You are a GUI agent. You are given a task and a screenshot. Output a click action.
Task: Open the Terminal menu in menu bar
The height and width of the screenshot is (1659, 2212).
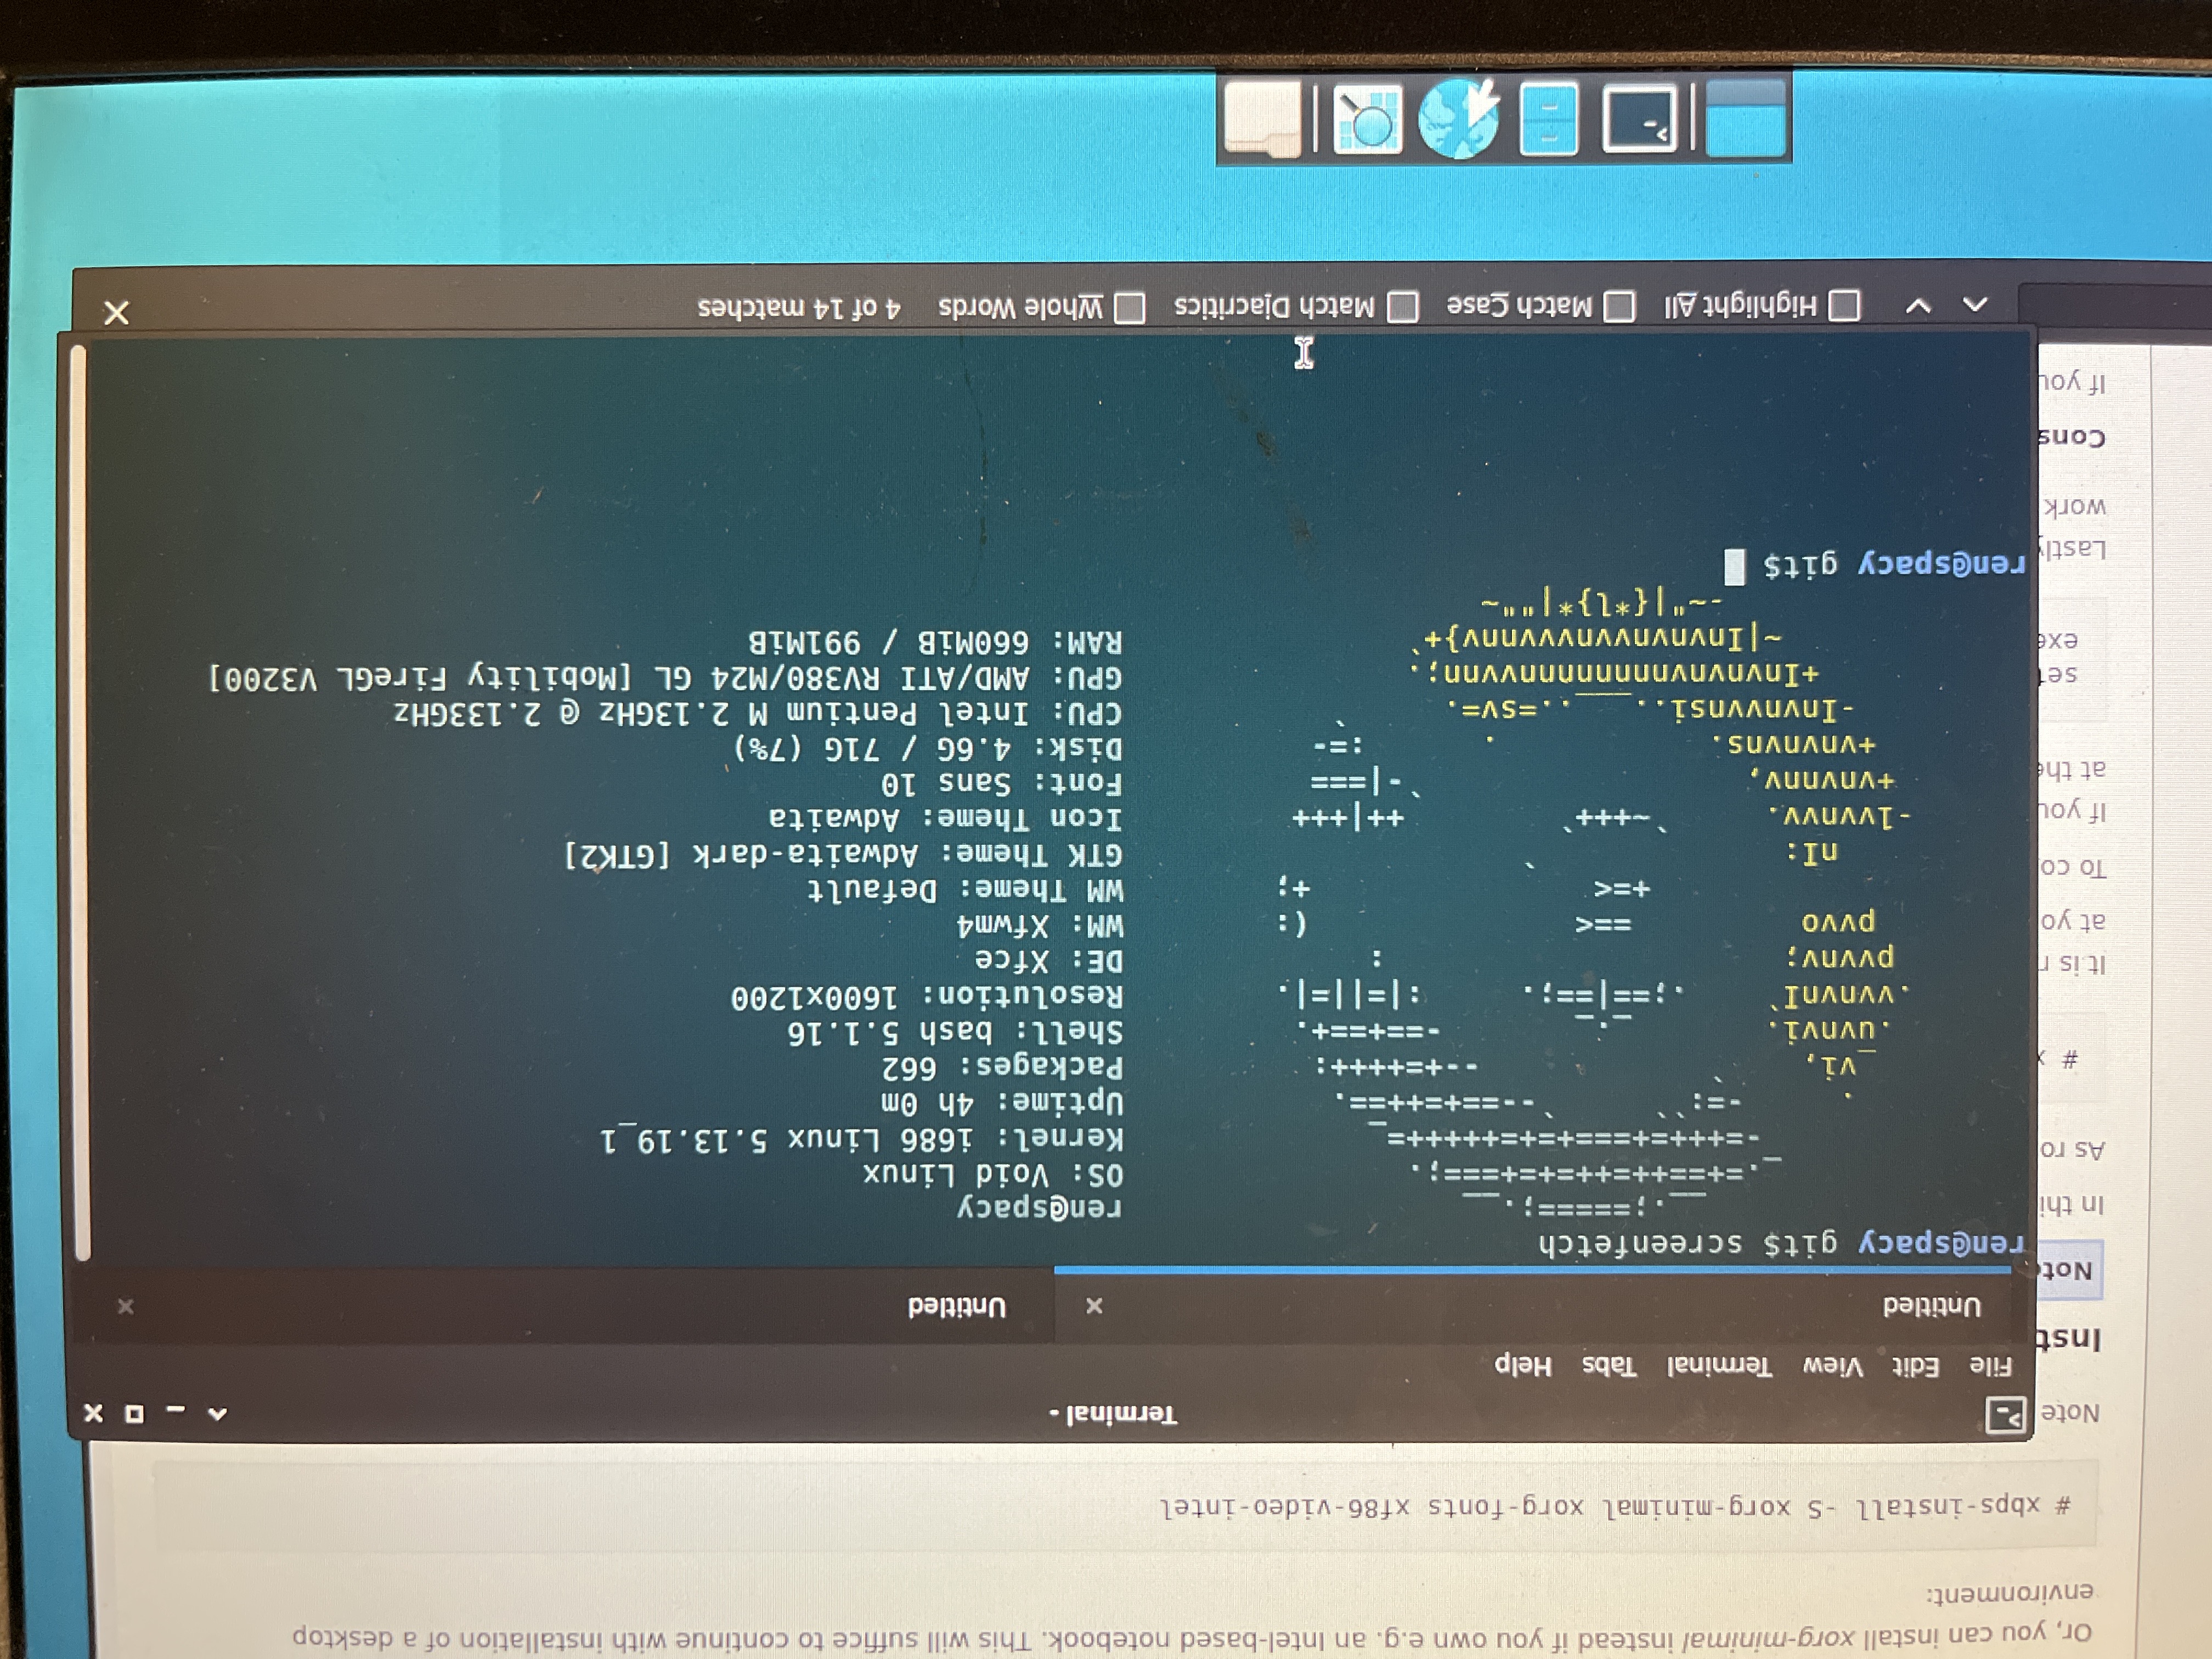1719,1366
